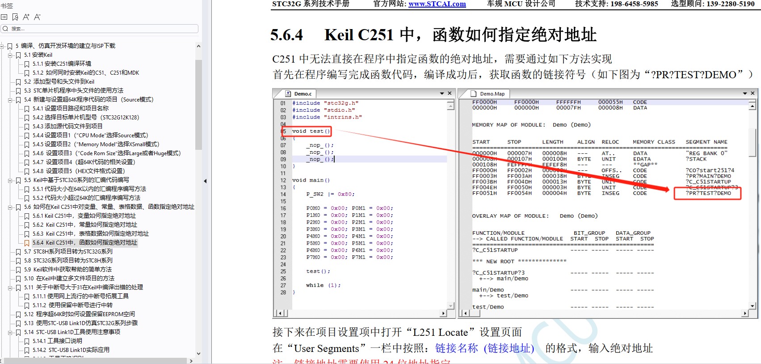Select bookmark 5.11.1 使用网上流行的中断号拓展工具
The image size is (761, 364).
80,296
